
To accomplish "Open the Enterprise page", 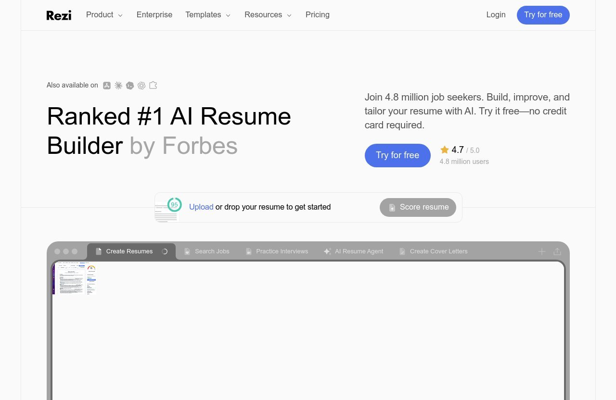I will pos(154,15).
